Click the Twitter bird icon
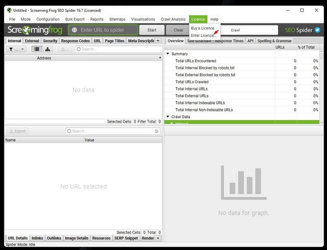 point(317,30)
